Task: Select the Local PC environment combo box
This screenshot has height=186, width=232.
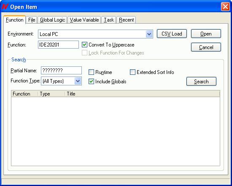Action: pyautogui.click(x=95, y=34)
